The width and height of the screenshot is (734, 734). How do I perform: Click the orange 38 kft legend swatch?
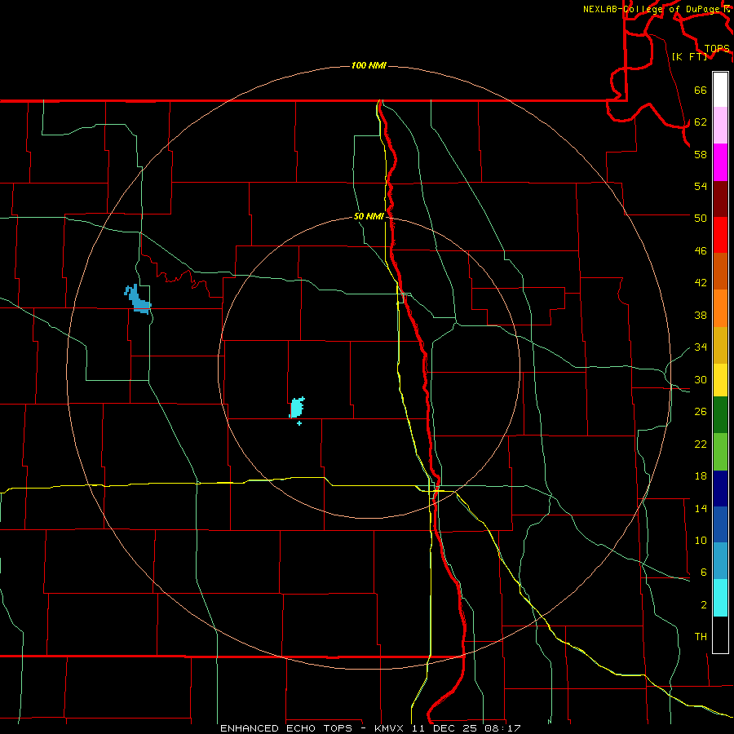click(720, 308)
